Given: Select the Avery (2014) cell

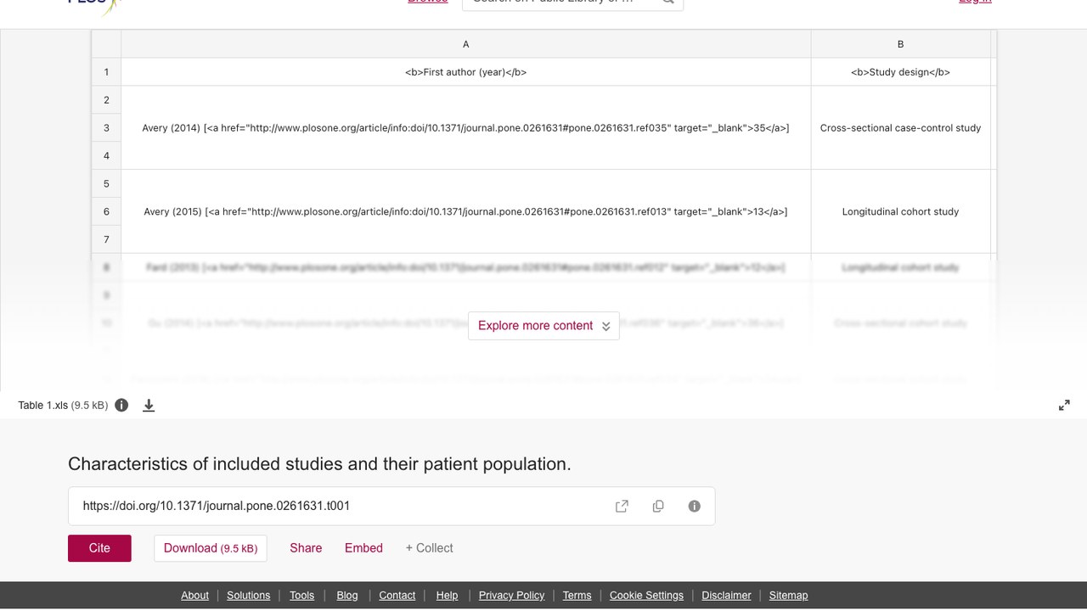Looking at the screenshot, I should click(465, 128).
